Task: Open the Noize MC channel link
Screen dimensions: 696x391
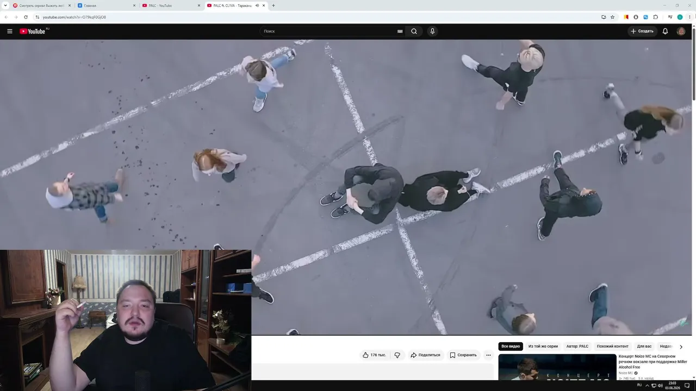Action: coord(626,373)
